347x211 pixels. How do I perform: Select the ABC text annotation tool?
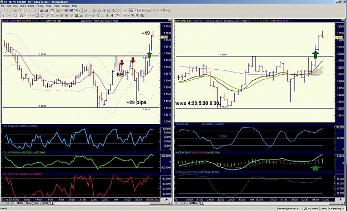point(81,16)
